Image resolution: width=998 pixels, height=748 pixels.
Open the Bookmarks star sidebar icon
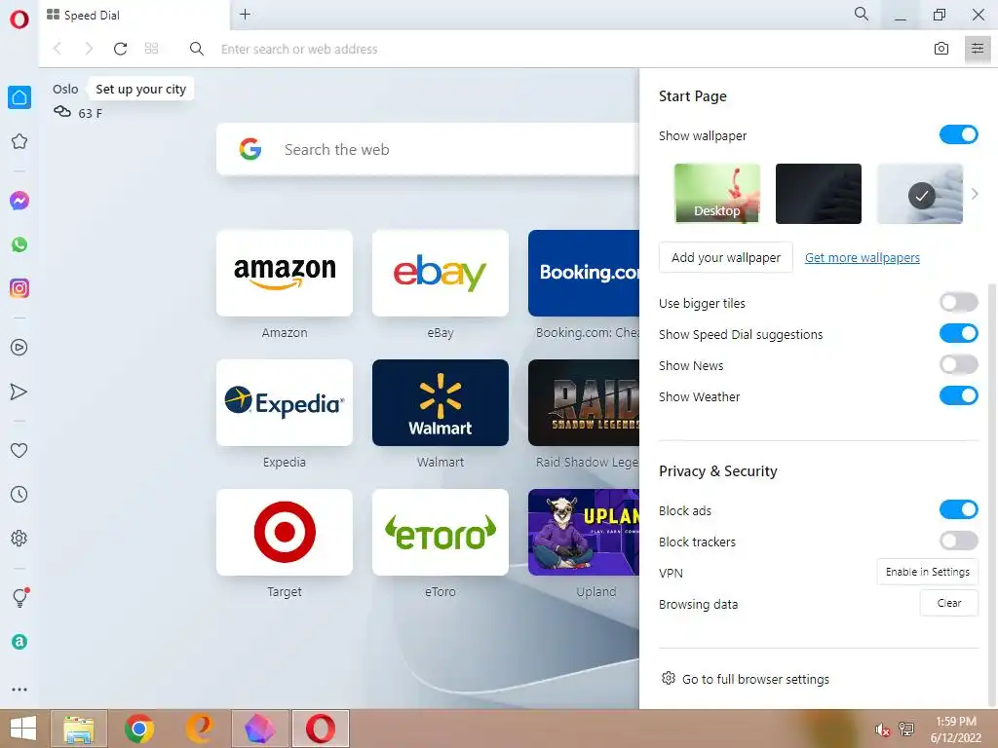coord(19,141)
